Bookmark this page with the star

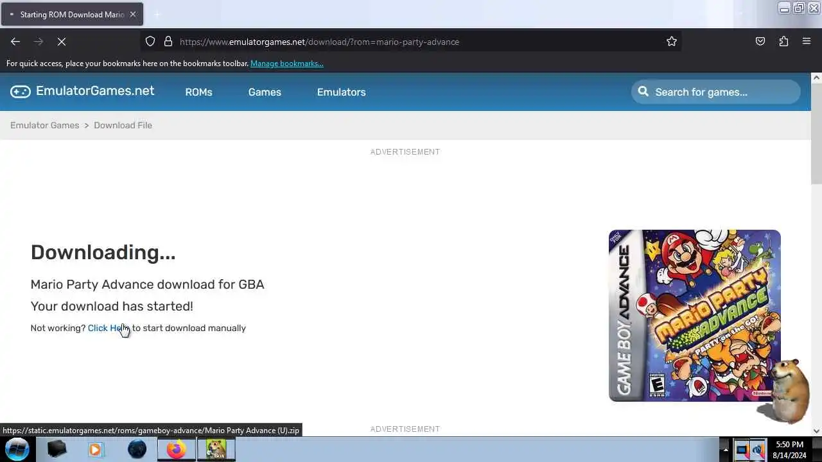[672, 42]
